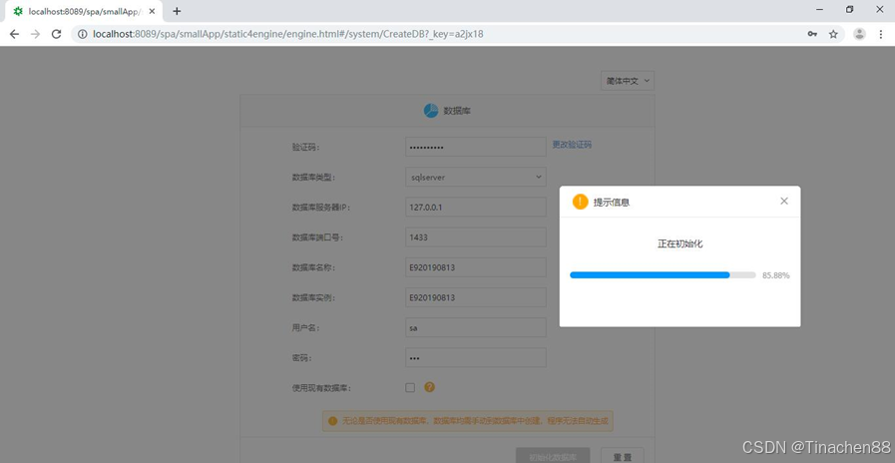Open the 简体中文 language dropdown
Viewport: 895px width, 463px height.
point(628,81)
